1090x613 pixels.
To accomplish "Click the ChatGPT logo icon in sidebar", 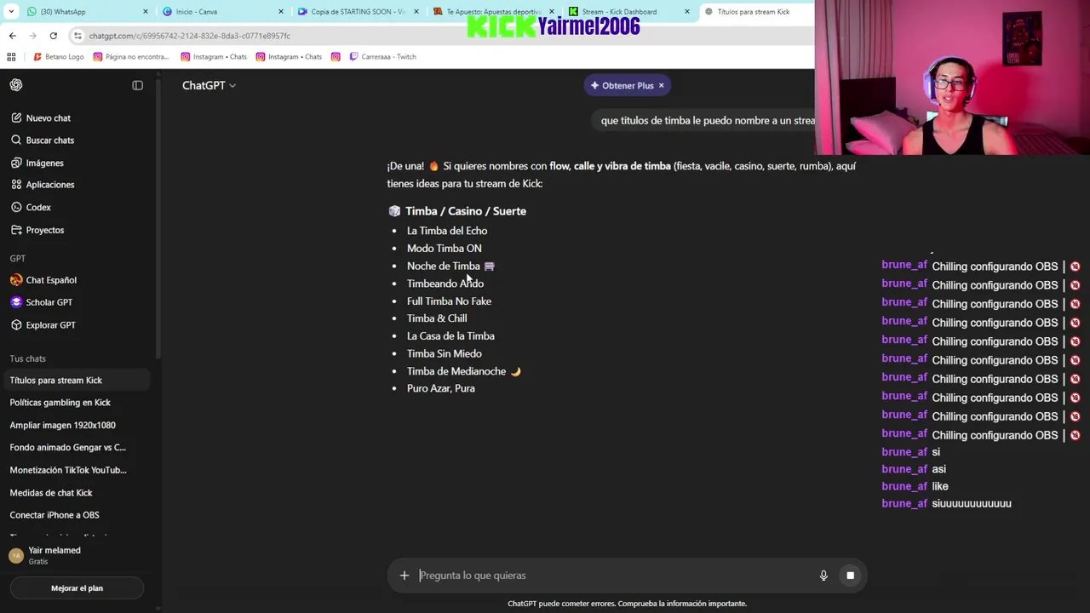I will click(16, 85).
